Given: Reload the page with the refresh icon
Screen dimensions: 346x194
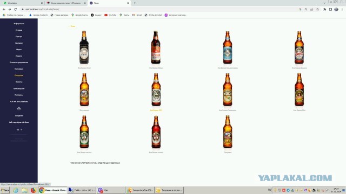Looking at the screenshot, I should coord(16,9).
